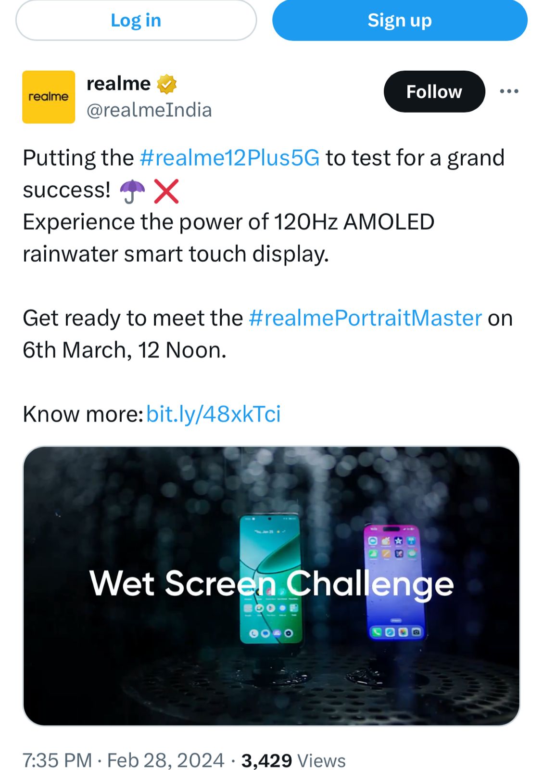Viewport: 543px width, 770px height.
Task: Click the @realmeIndia handle
Action: pyautogui.click(x=149, y=110)
